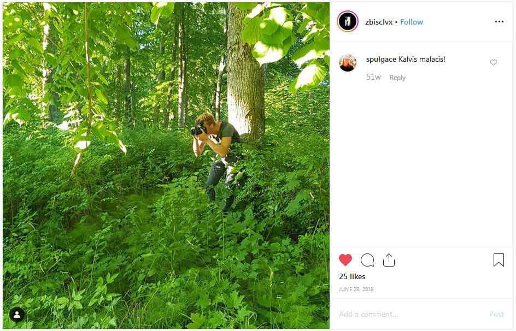The image size is (516, 331).
Task: Share the post with the share icon
Action: [x=389, y=259]
